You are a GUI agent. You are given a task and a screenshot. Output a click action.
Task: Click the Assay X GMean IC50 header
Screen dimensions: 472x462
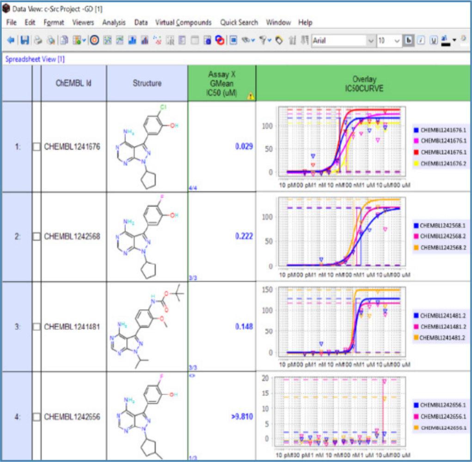click(222, 83)
